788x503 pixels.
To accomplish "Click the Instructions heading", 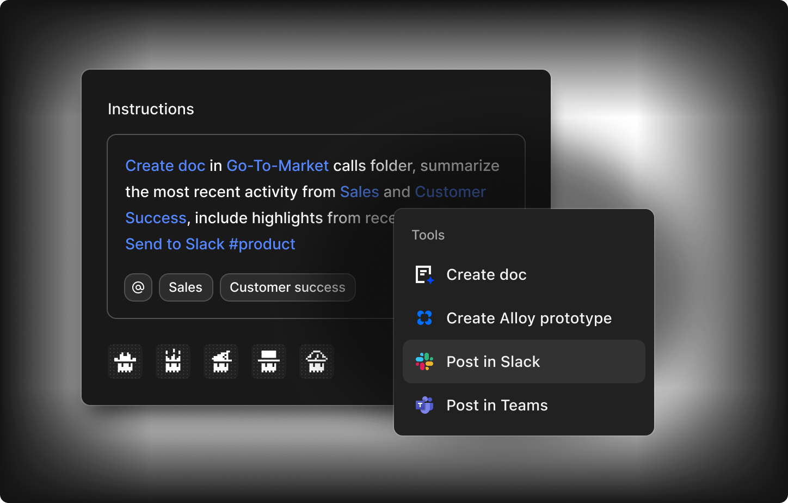I will [151, 109].
